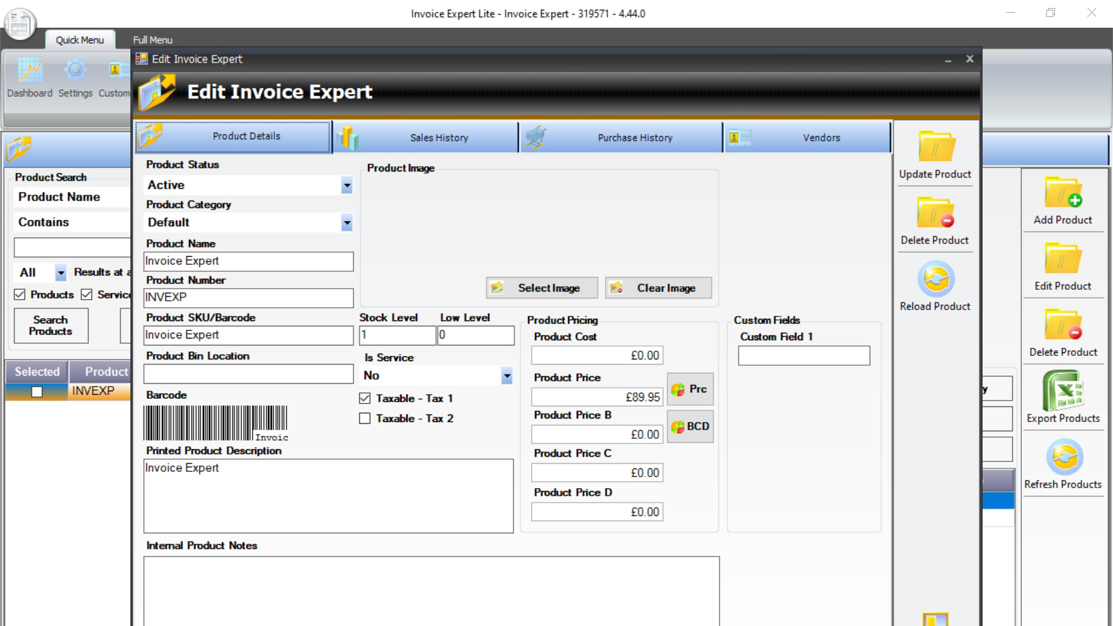
Task: Open the Product Status dropdown
Action: tap(347, 185)
